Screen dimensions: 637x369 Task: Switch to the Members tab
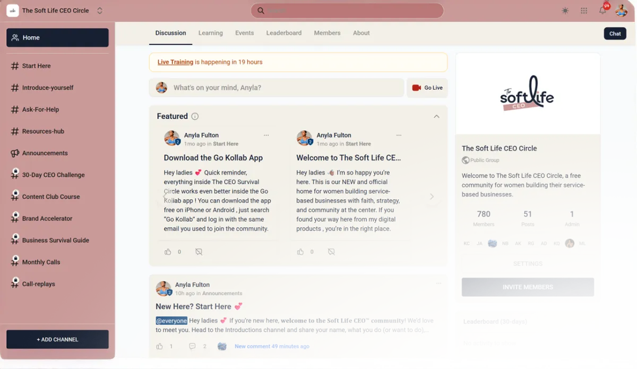coord(327,33)
